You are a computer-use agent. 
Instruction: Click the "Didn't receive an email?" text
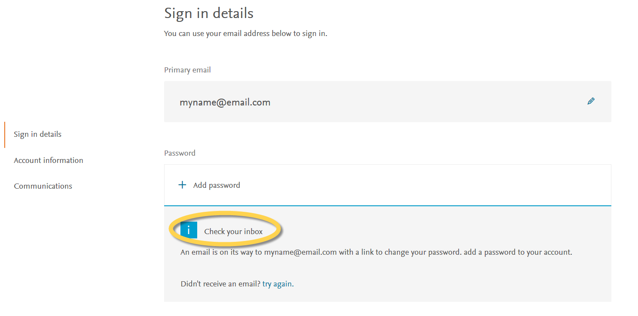(220, 284)
